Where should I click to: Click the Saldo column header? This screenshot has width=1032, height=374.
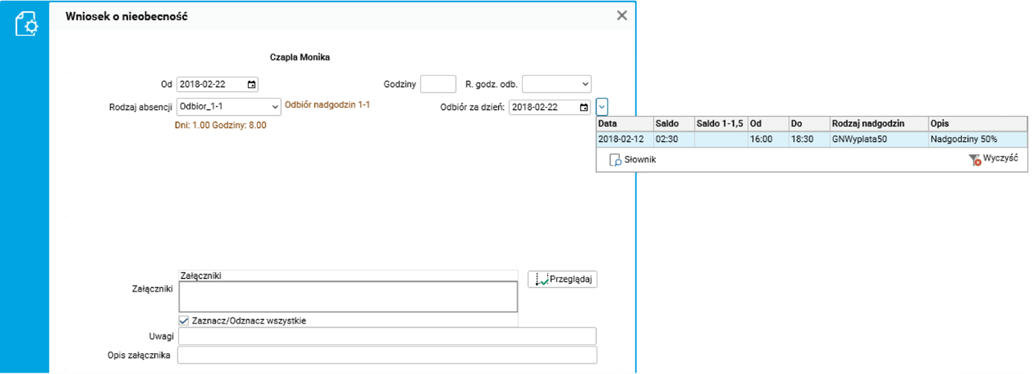[672, 123]
